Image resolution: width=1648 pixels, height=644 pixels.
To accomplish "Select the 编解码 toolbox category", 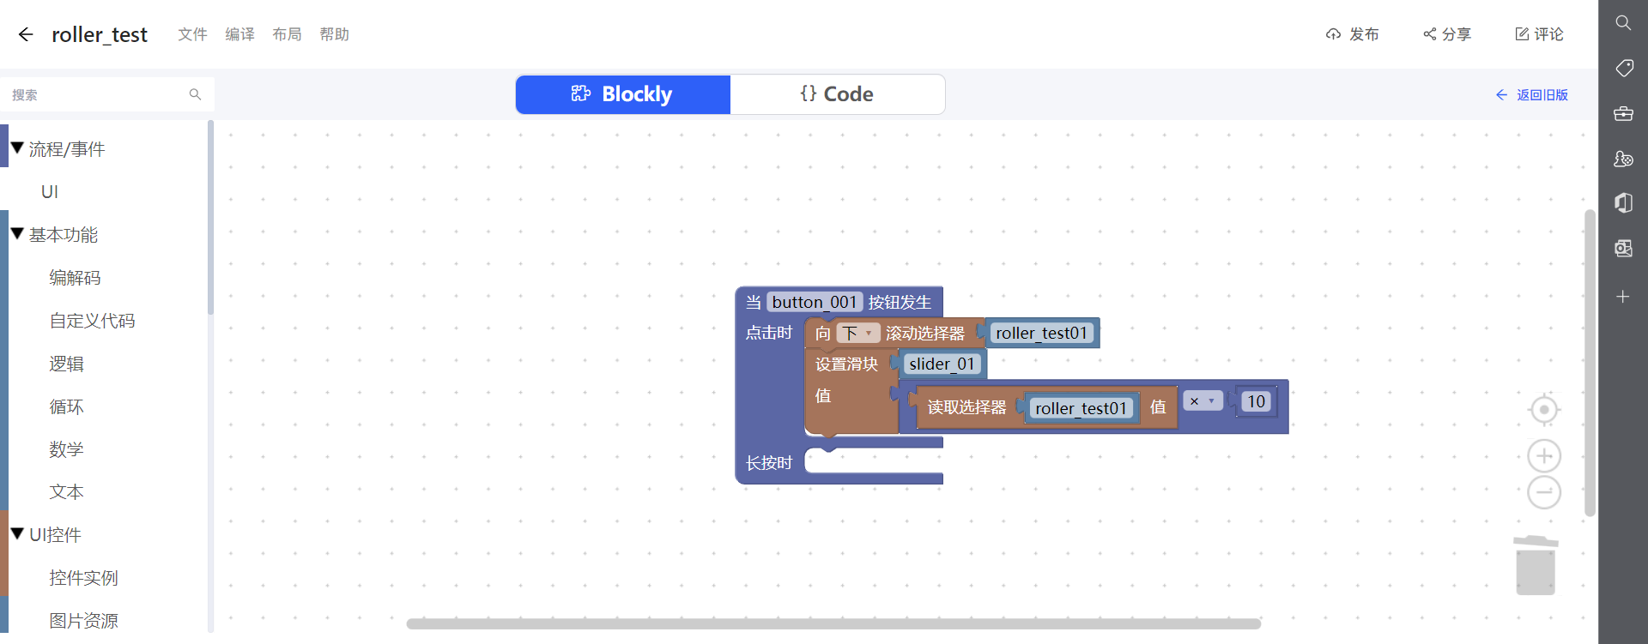I will click(x=75, y=277).
